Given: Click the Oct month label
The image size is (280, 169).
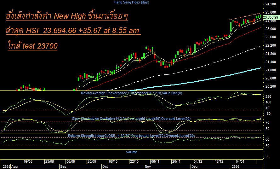Looking at the screenshot, I should click(105, 166).
